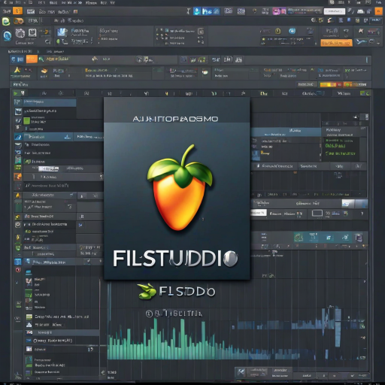Click the white button in right panel toolbar
The image size is (385, 385).
coord(258,213)
